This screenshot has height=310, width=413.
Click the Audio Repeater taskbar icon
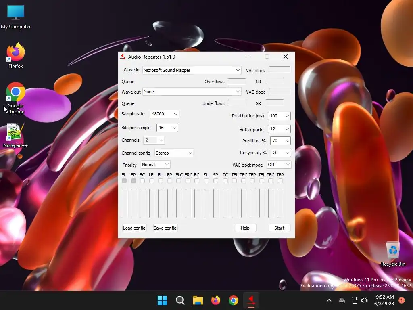click(251, 300)
